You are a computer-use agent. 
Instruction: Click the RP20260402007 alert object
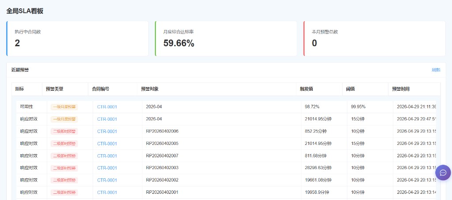(162, 156)
